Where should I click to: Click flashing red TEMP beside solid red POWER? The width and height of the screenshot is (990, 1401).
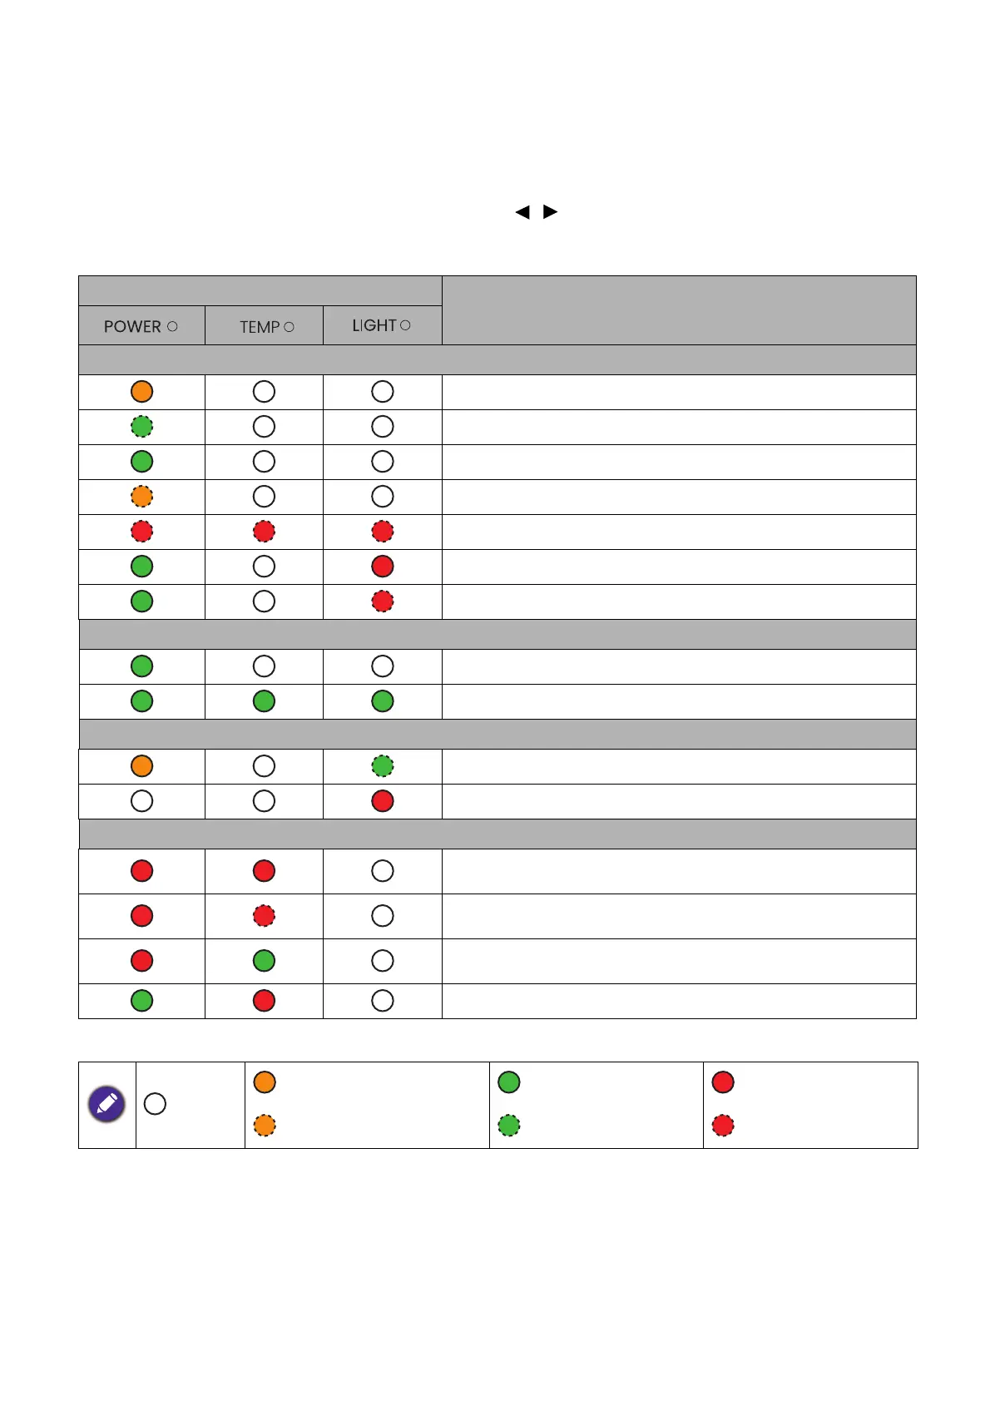[264, 916]
